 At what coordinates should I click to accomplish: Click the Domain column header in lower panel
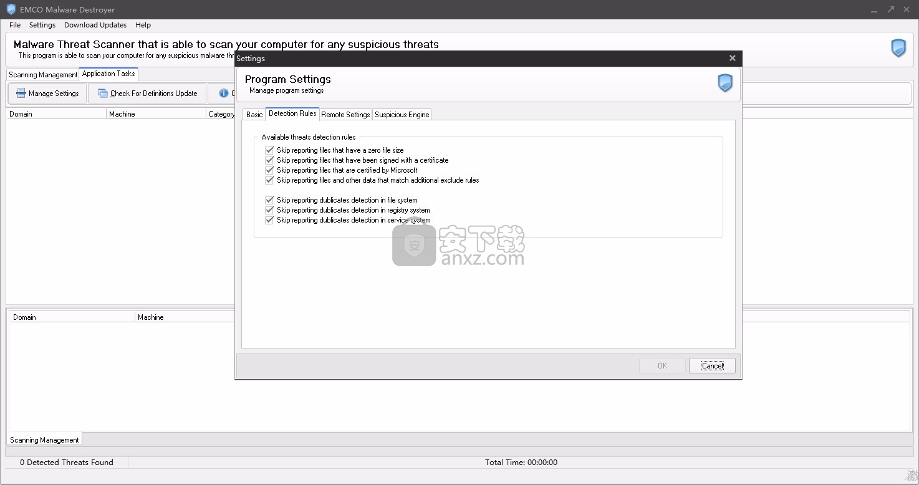click(x=72, y=317)
